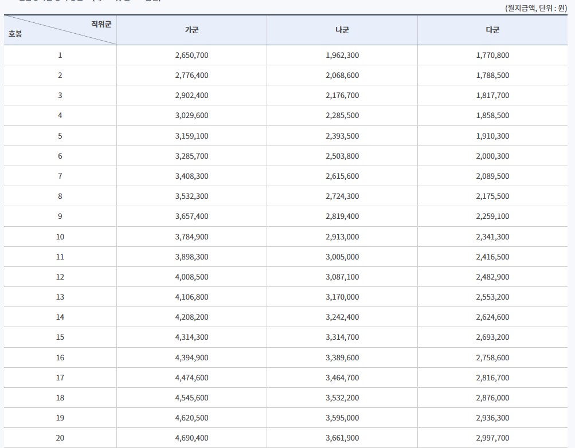575x448 pixels.
Task: Select the value 2,176,700
Action: coord(342,96)
